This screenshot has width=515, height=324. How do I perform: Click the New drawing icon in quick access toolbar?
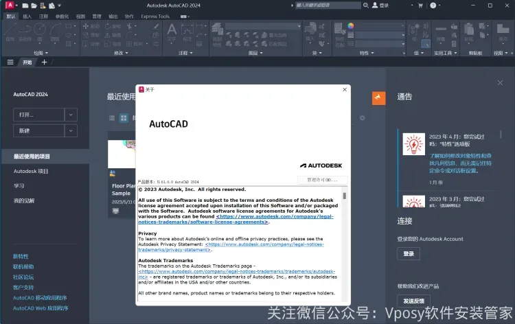pos(25,5)
